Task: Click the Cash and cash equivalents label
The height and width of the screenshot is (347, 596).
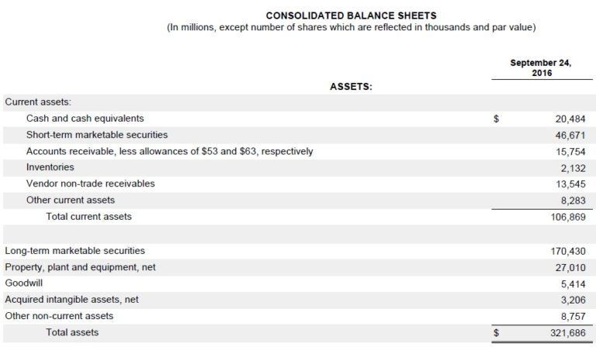Action: click(85, 119)
